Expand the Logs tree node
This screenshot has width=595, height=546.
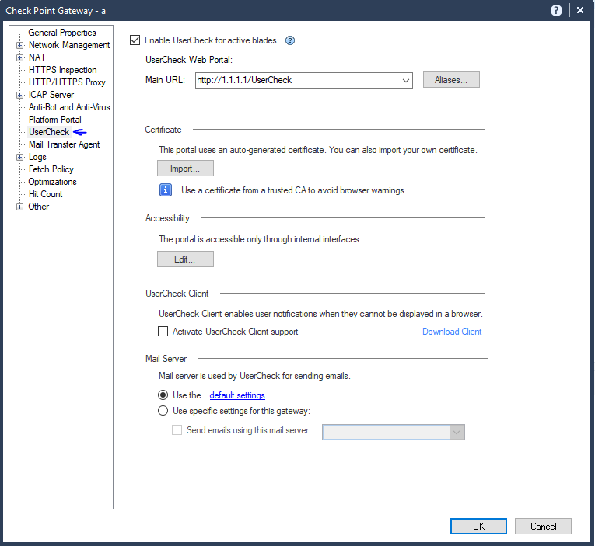click(20, 157)
